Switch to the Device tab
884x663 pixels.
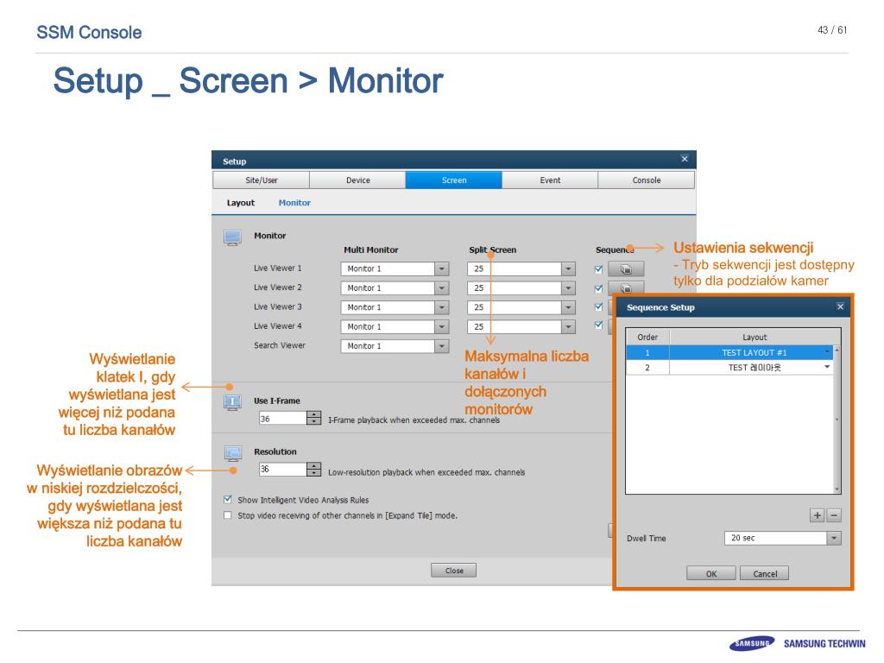(x=358, y=180)
